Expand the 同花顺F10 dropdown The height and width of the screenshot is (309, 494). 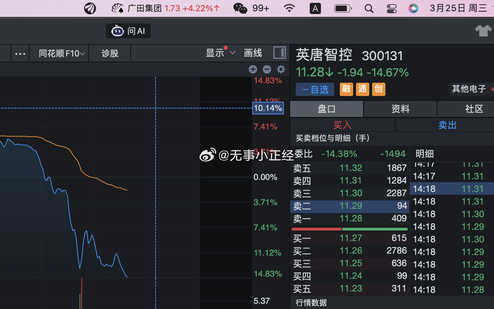[59, 53]
